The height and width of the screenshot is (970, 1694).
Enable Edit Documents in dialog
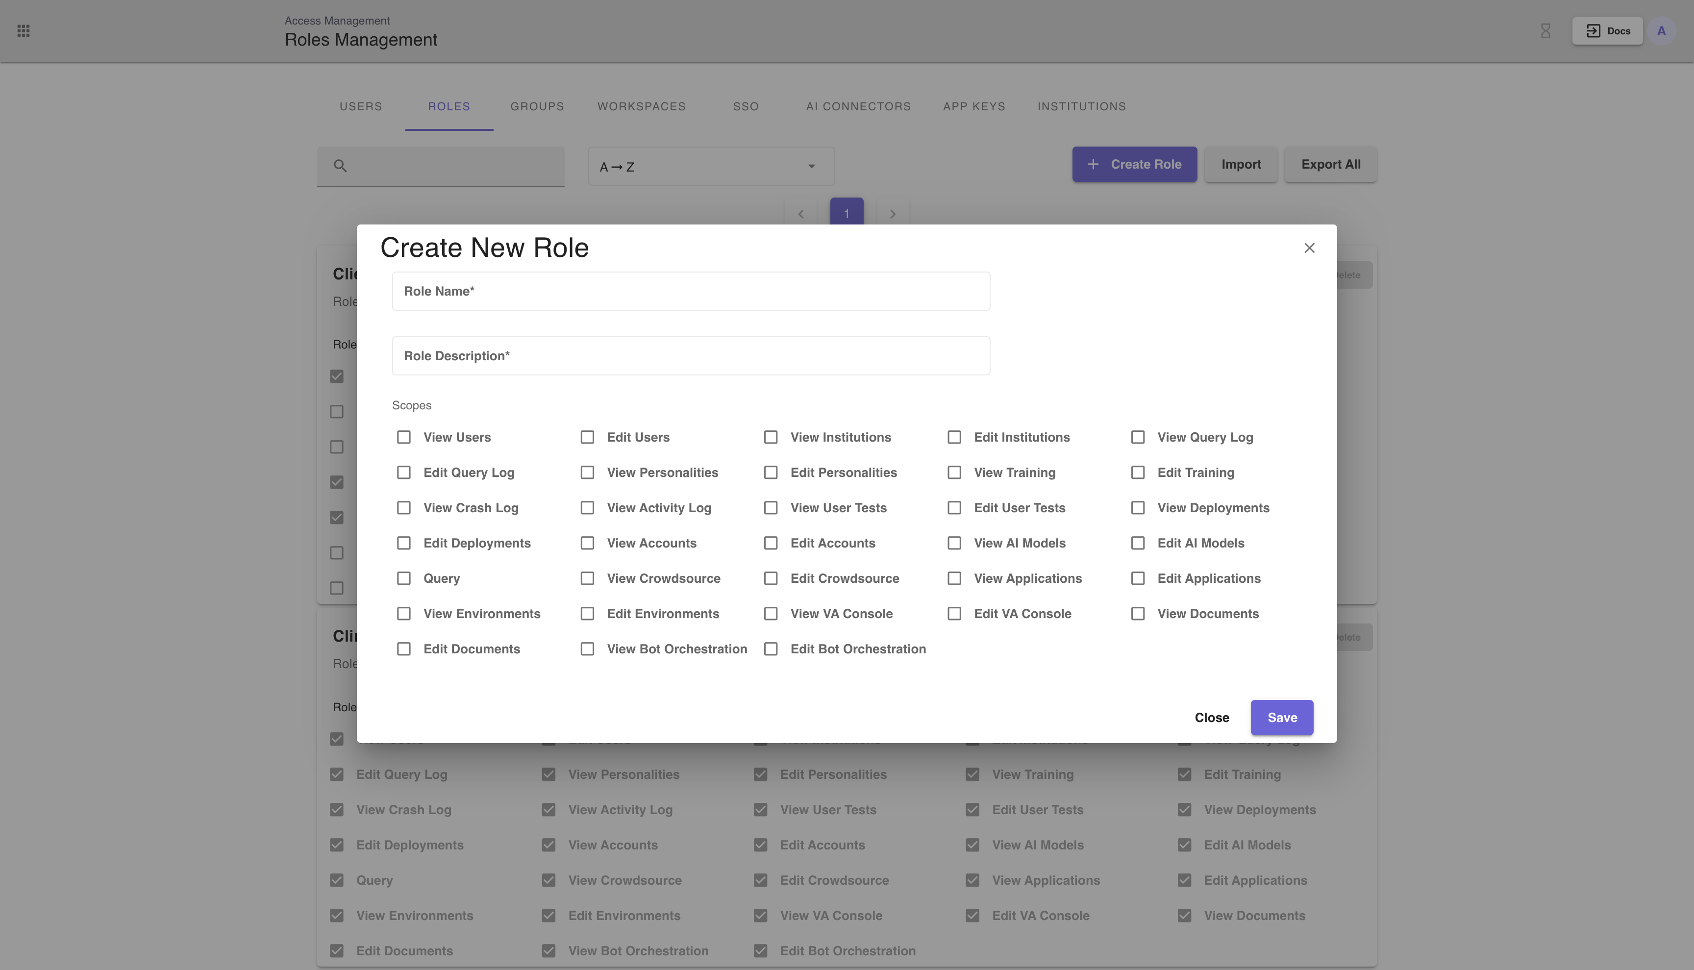pyautogui.click(x=404, y=649)
